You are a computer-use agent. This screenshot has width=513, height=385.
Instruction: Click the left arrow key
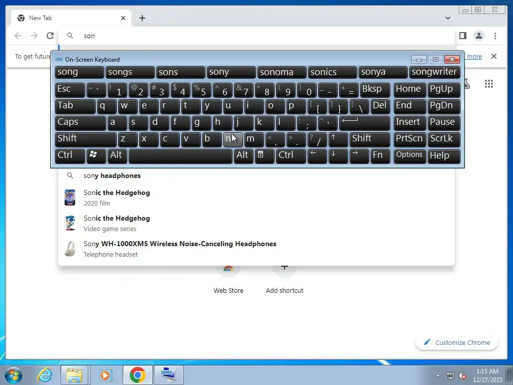coord(317,156)
